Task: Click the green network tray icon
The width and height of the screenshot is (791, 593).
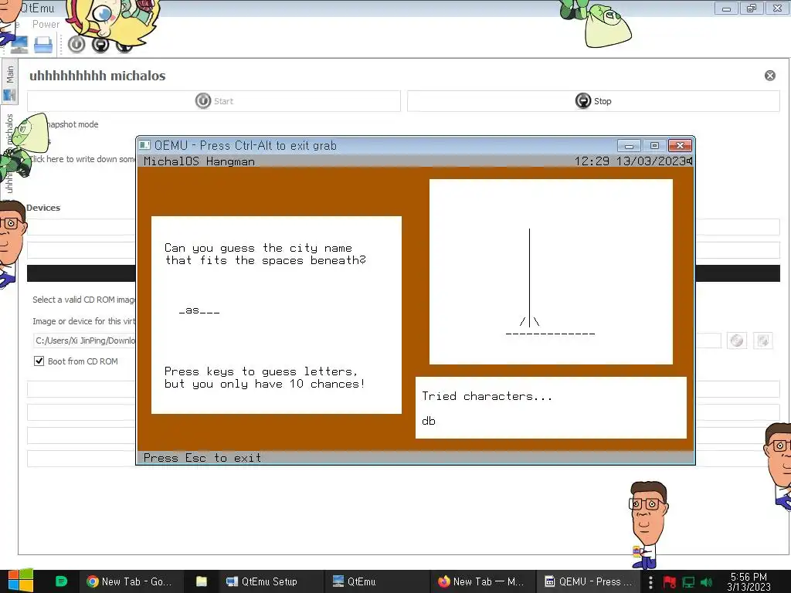Action: [x=688, y=582]
